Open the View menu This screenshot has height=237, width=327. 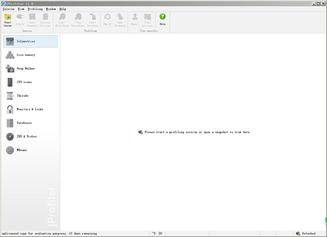(21, 9)
